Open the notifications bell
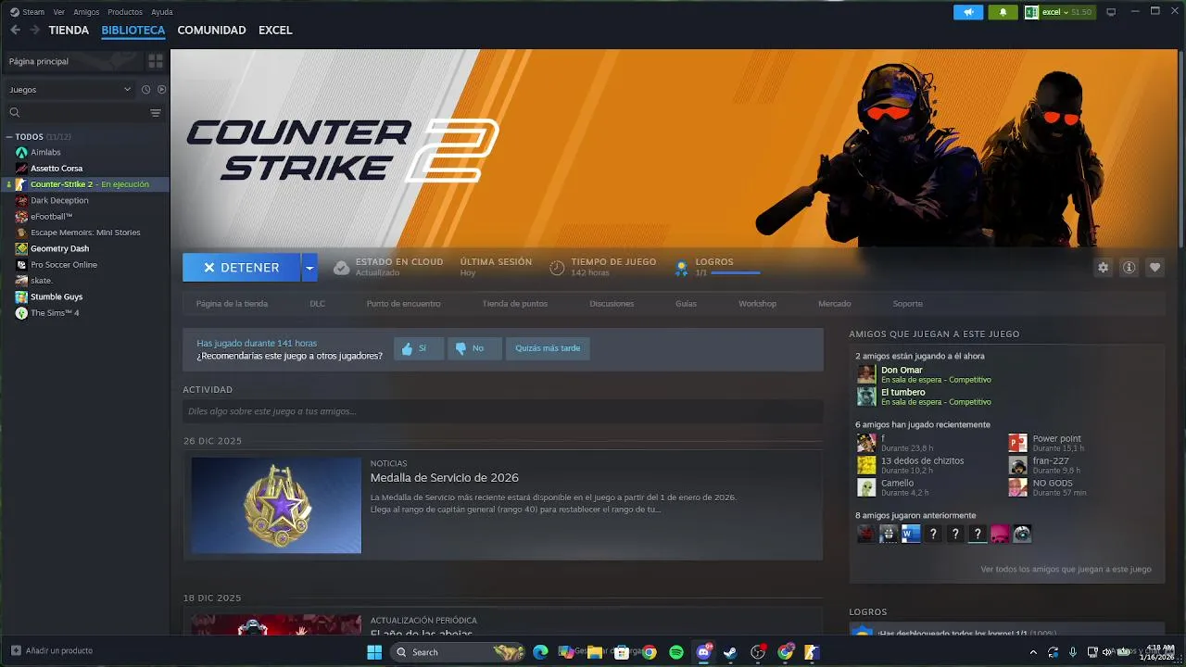This screenshot has height=667, width=1186. pyautogui.click(x=1003, y=12)
